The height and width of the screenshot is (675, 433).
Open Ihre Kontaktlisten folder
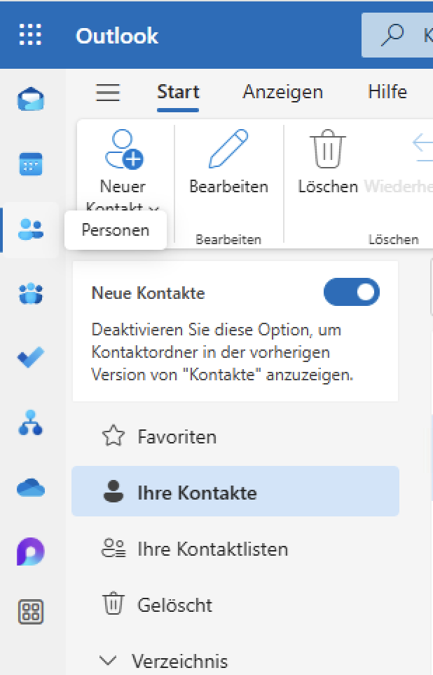coord(235,549)
